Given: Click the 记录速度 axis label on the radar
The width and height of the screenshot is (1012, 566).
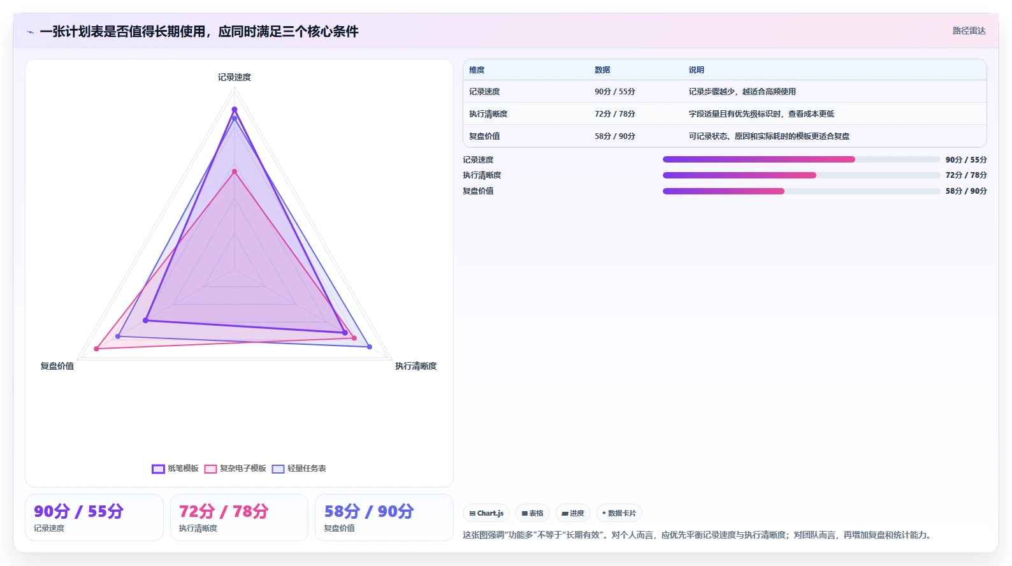Looking at the screenshot, I should (x=235, y=77).
